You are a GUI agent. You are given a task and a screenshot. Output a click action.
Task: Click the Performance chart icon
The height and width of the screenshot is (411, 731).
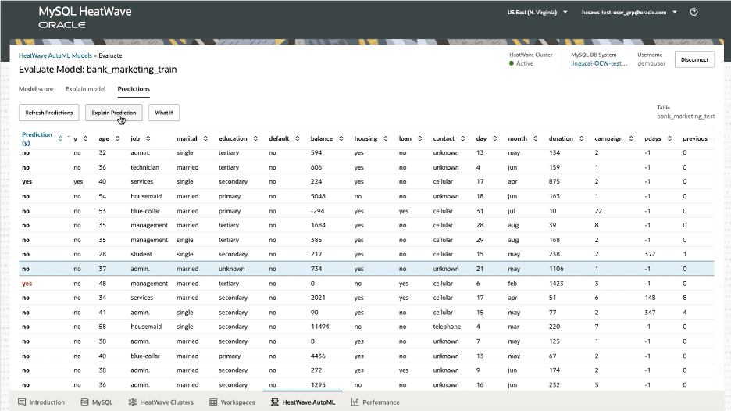355,402
